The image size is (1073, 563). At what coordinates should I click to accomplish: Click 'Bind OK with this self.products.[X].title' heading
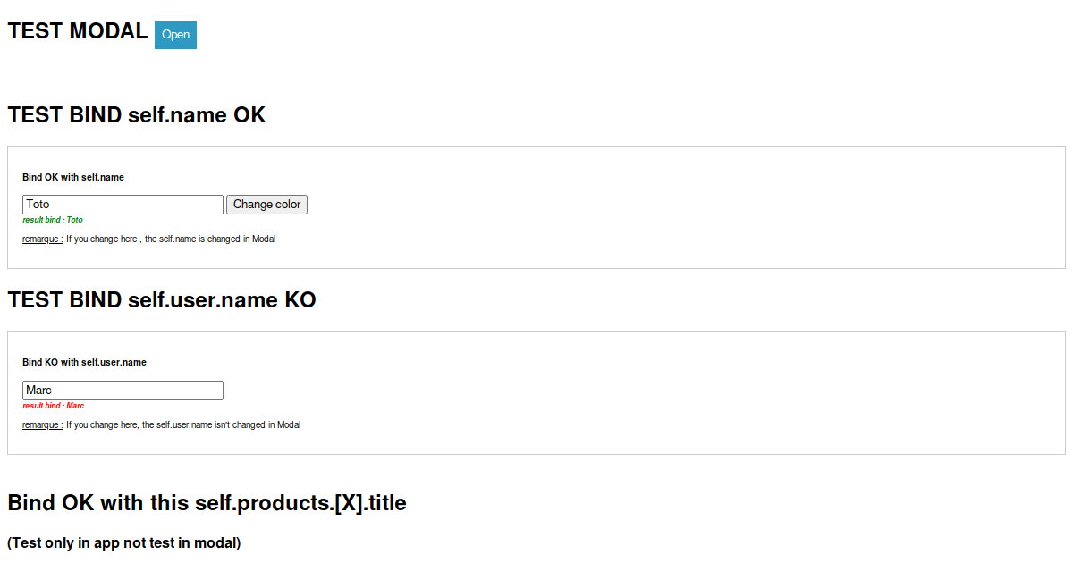207,503
